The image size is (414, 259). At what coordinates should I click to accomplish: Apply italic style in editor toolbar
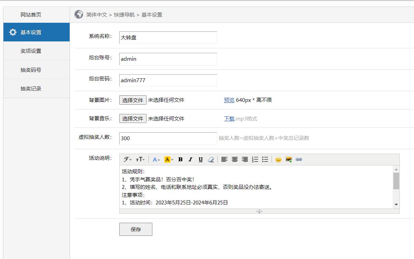click(190, 160)
